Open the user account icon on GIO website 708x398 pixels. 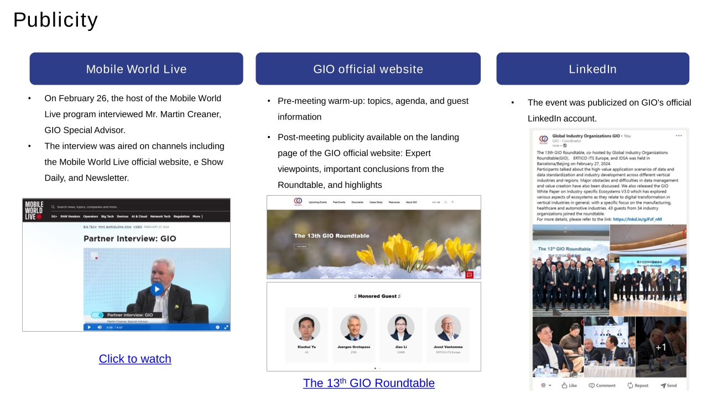(x=452, y=202)
